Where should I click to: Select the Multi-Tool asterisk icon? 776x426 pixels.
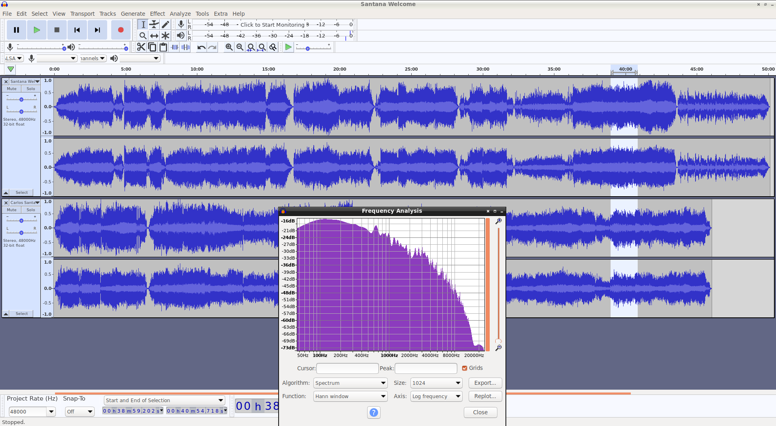pyautogui.click(x=165, y=36)
